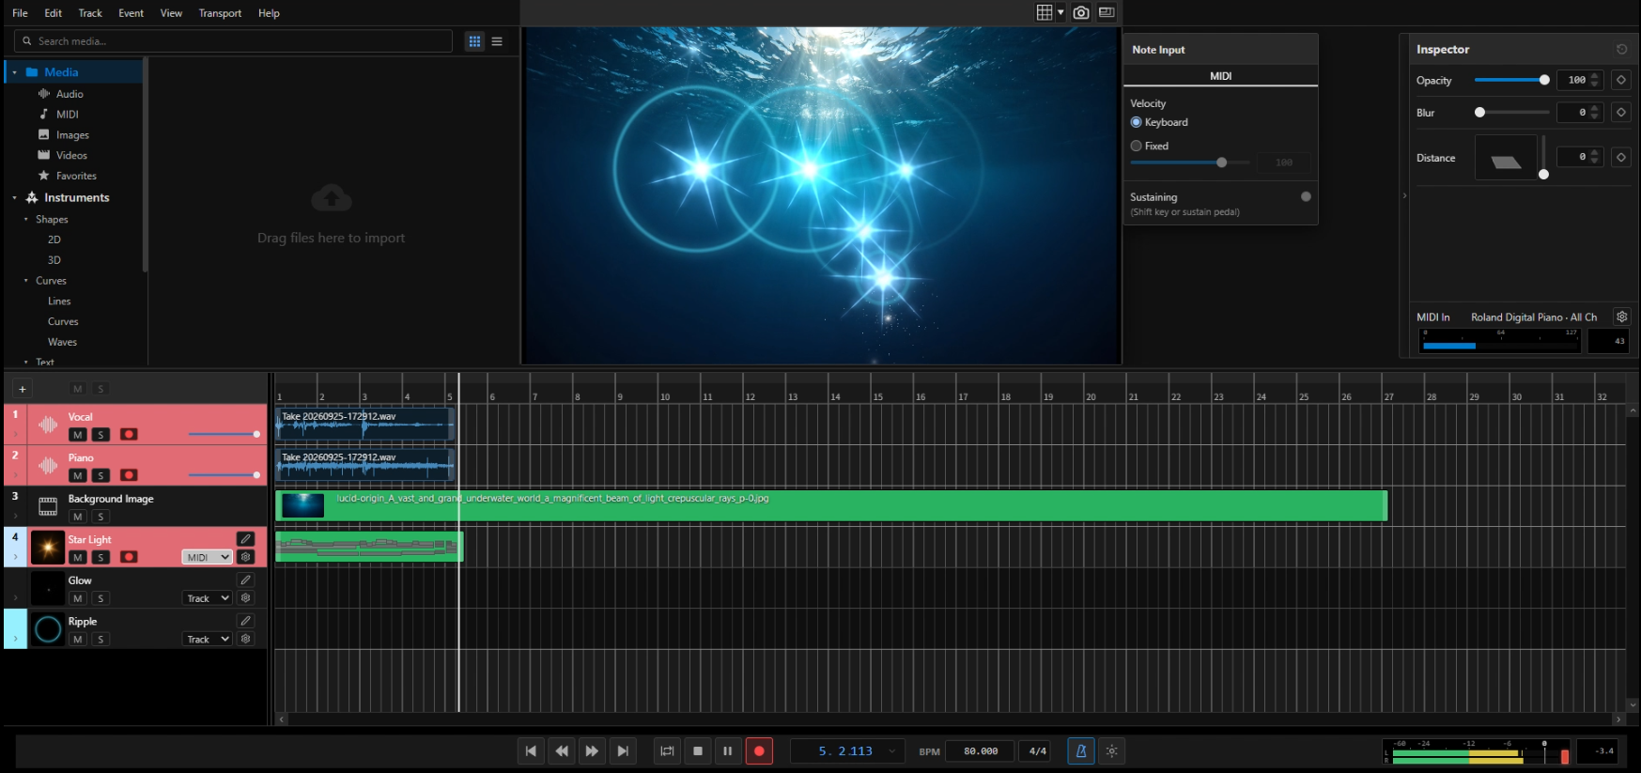Select the MIDI tab in Note Input
The height and width of the screenshot is (773, 1641).
pos(1220,76)
